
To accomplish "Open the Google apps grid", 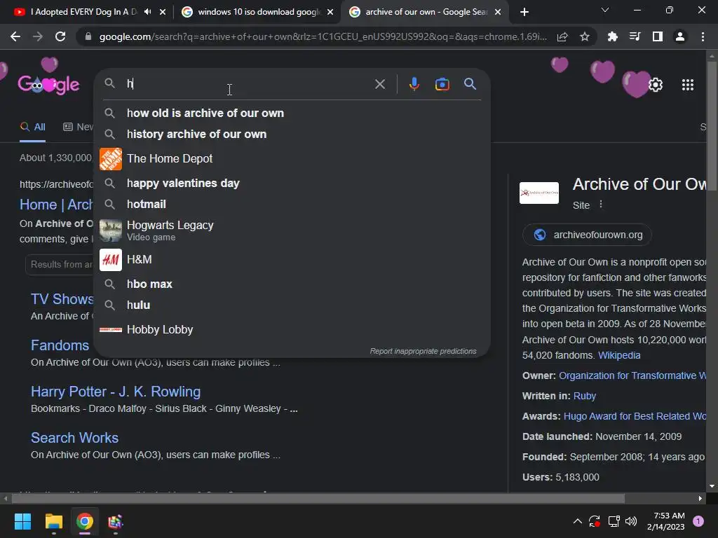I will 688,85.
